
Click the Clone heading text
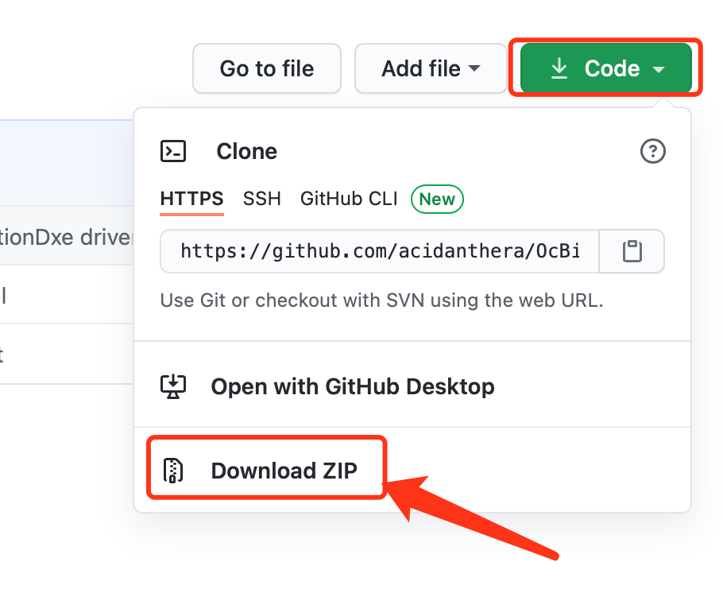tap(246, 151)
